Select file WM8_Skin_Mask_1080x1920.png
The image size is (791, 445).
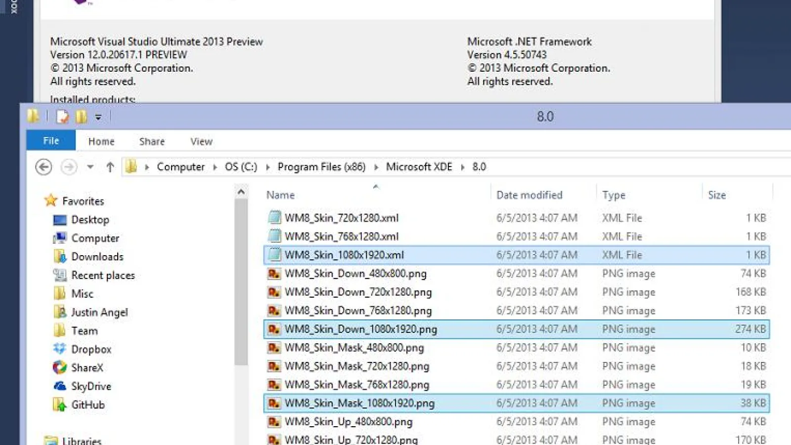point(517,403)
